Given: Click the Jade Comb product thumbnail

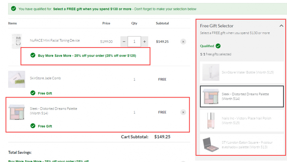Looking at the screenshot, I should click(x=16, y=79).
